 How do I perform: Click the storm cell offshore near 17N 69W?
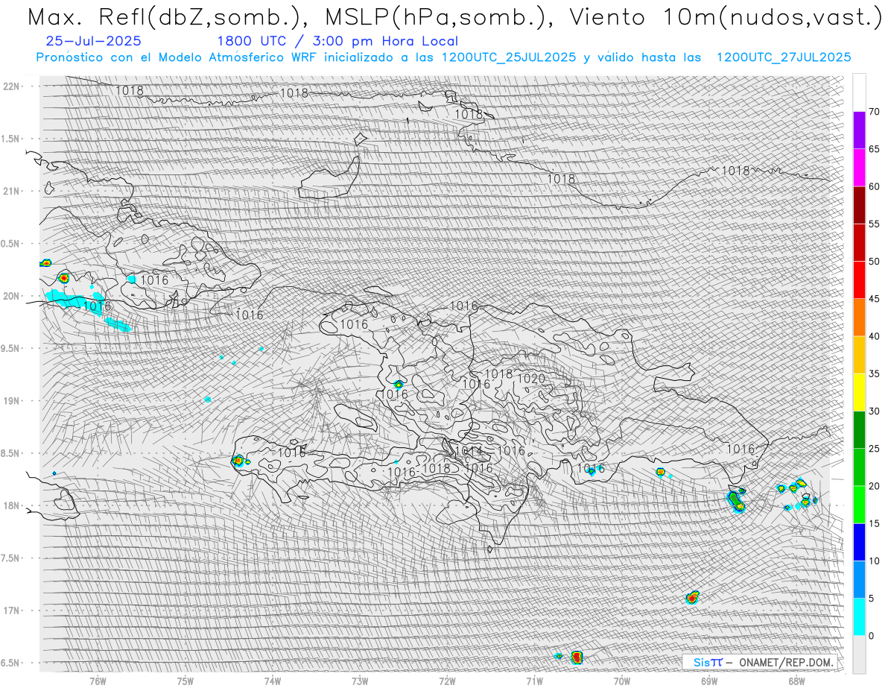coord(692,597)
